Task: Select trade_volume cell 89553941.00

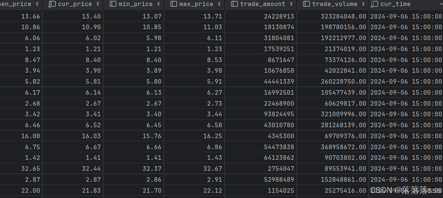Action: click(x=346, y=168)
